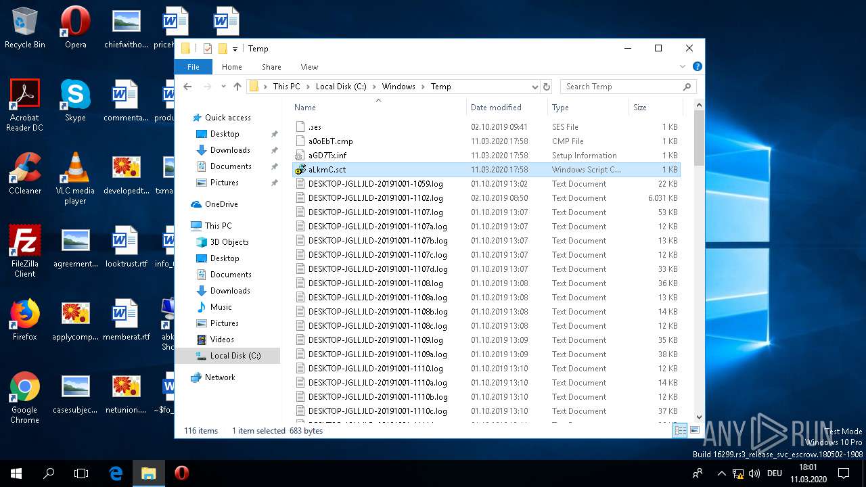Click the Search Temp input field
This screenshot has height=487, width=866.
click(628, 87)
